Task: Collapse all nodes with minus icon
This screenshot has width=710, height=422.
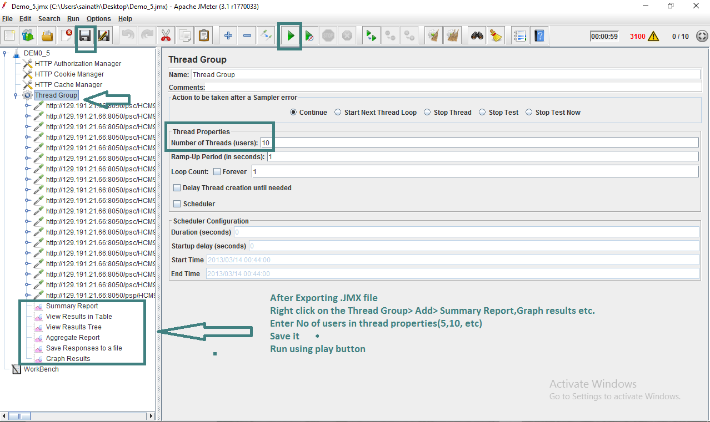Action: click(247, 36)
